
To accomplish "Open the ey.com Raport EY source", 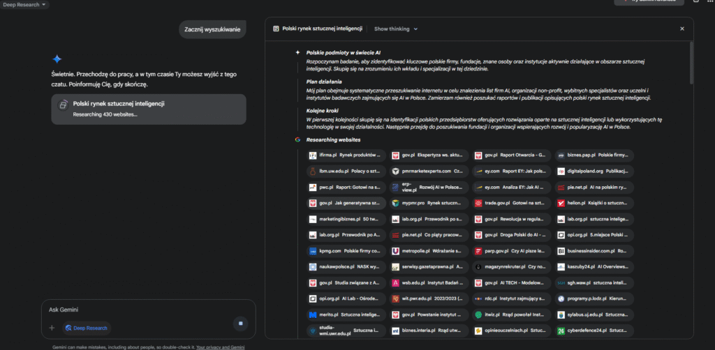I will pos(511,172).
